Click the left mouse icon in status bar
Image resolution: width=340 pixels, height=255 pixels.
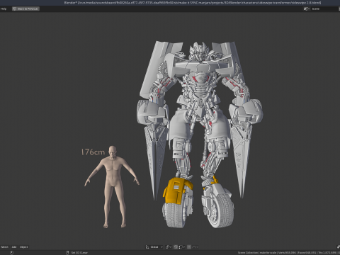tap(11, 253)
